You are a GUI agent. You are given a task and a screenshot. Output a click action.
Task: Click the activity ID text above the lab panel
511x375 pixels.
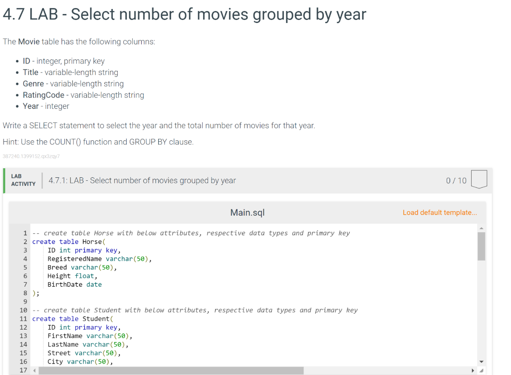31,156
